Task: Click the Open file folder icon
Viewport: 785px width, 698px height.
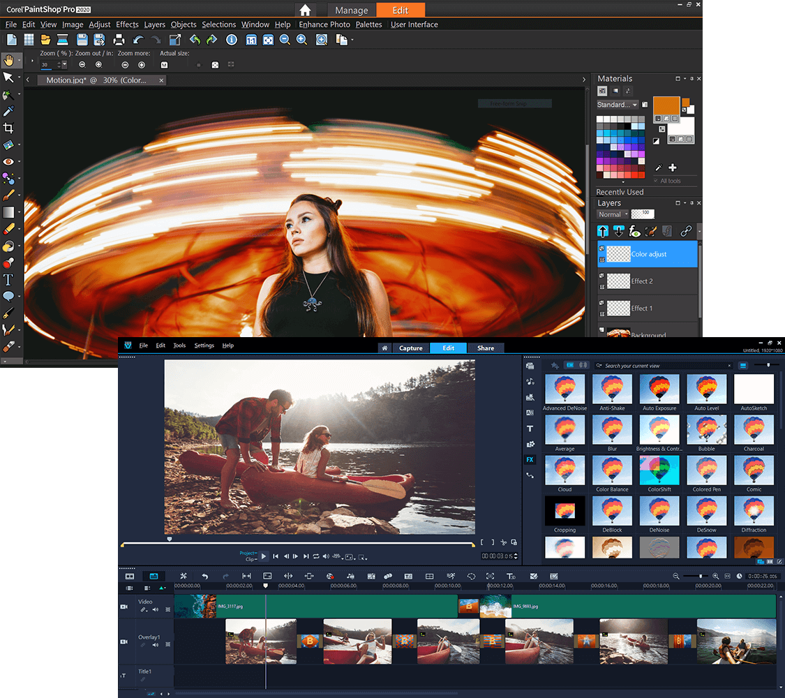Action: click(46, 40)
